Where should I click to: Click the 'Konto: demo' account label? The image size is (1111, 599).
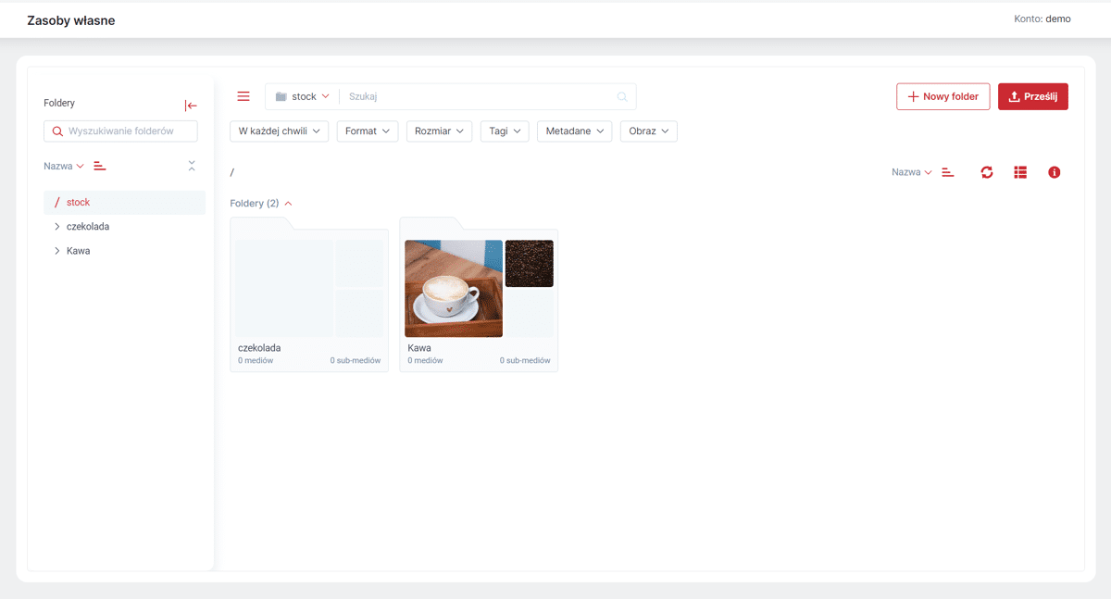coord(1042,19)
